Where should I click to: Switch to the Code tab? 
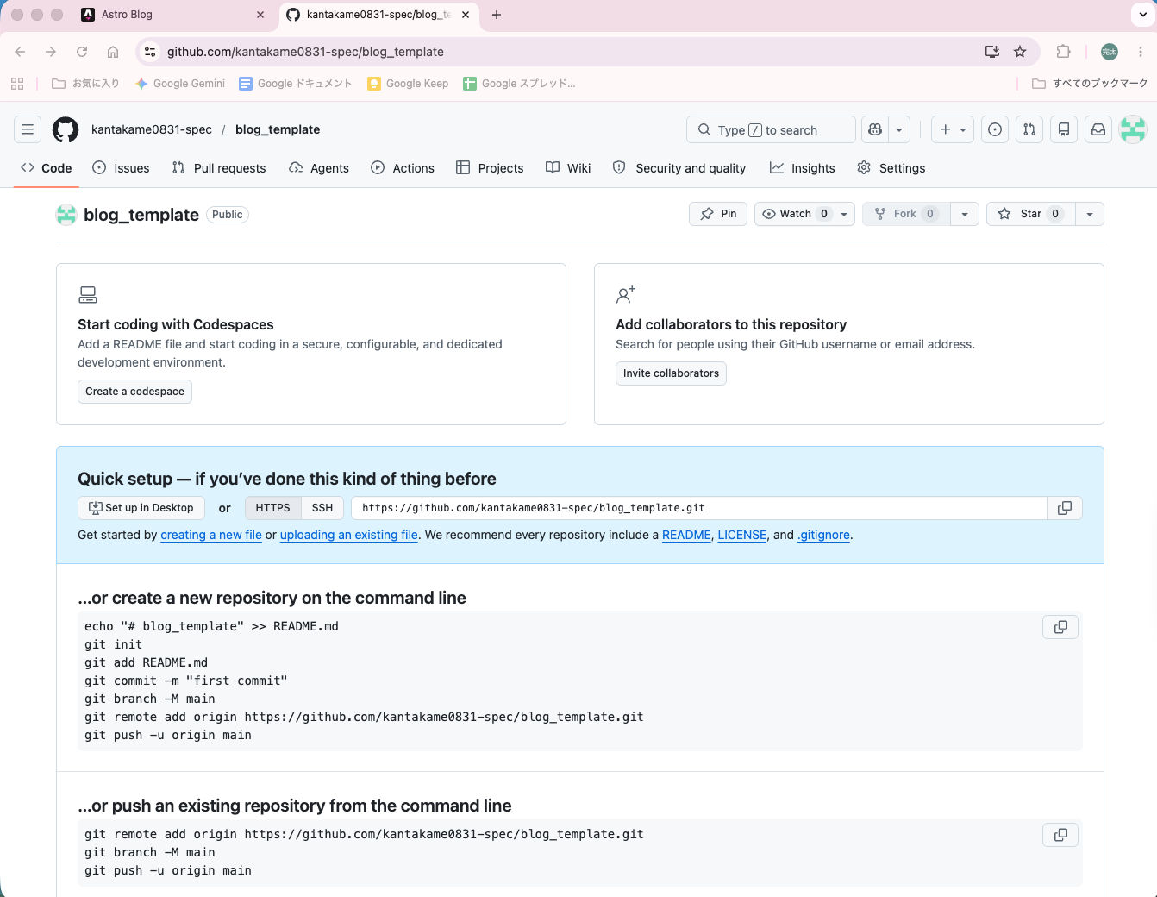47,168
